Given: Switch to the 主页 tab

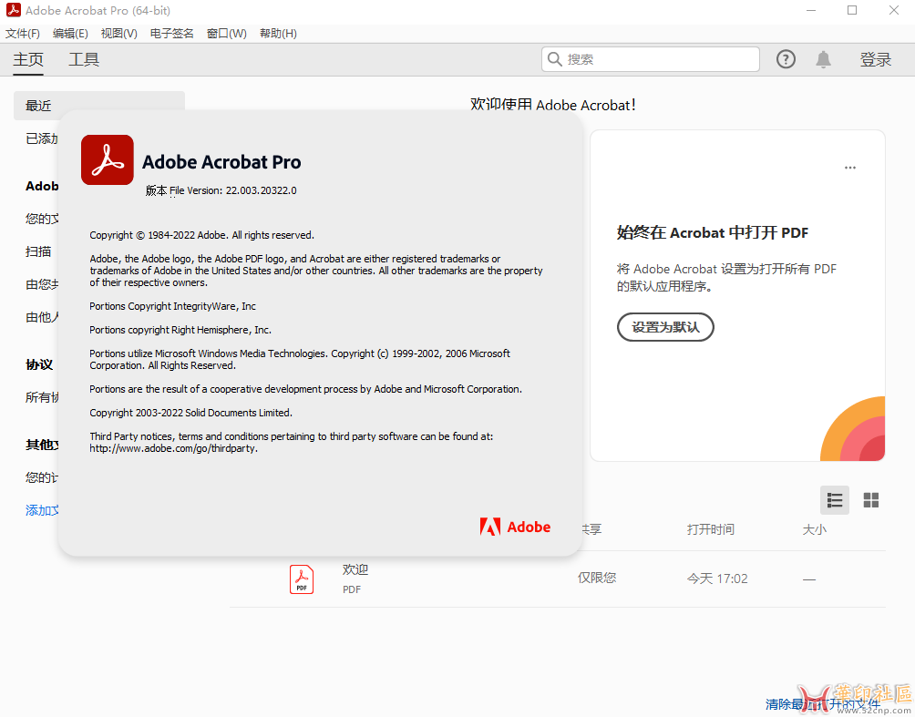Looking at the screenshot, I should coord(28,60).
